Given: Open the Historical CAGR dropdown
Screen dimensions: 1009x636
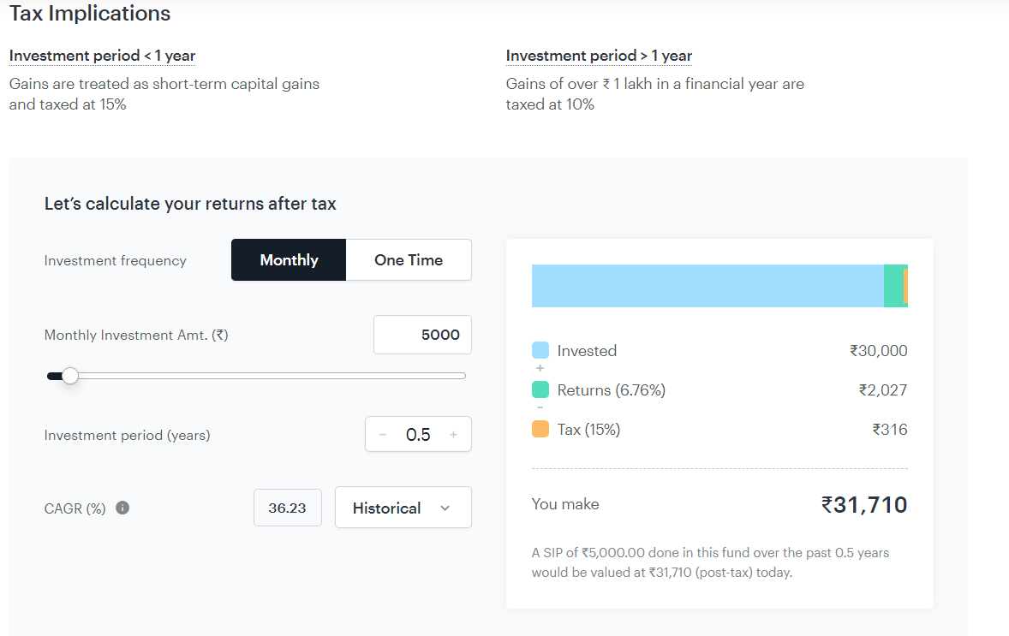Looking at the screenshot, I should coord(403,508).
